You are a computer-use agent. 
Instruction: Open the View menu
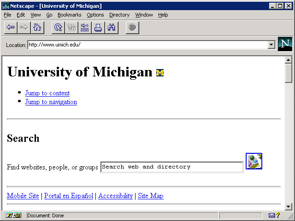click(35, 15)
